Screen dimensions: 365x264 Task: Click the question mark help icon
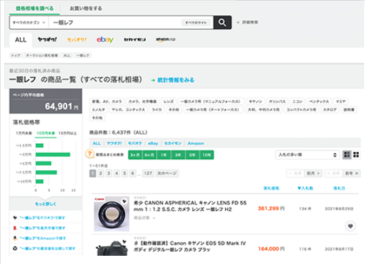(91, 154)
